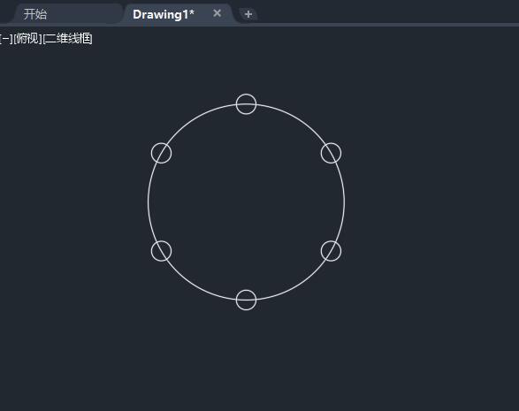
Task: Open a new drawing tab with plus
Action: click(248, 14)
